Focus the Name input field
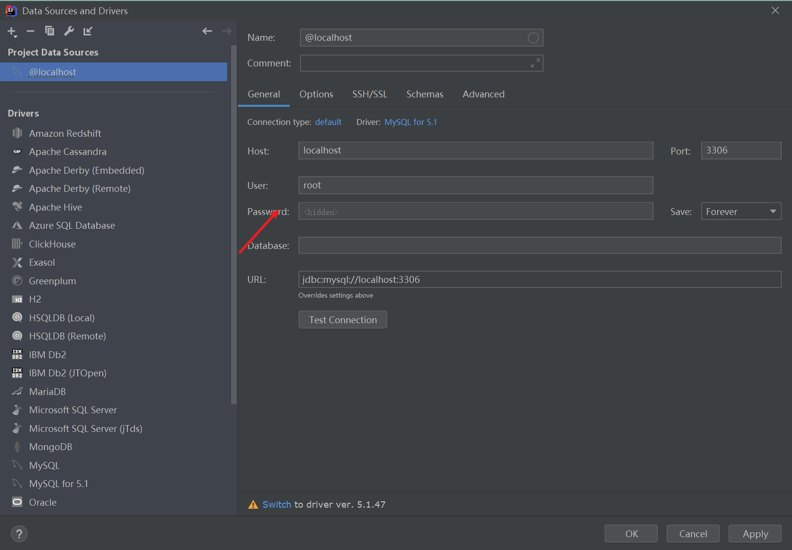 click(x=421, y=38)
